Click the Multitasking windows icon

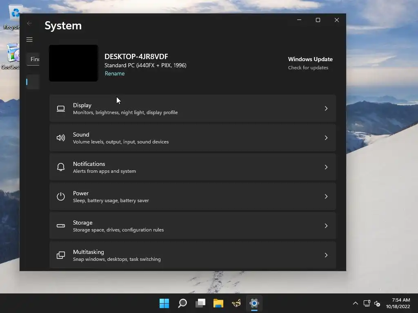61,255
